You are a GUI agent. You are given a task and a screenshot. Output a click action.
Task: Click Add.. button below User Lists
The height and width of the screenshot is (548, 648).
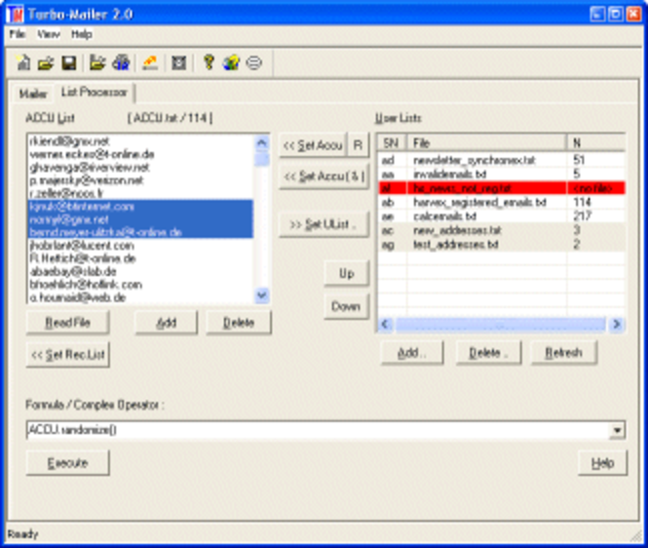412,353
